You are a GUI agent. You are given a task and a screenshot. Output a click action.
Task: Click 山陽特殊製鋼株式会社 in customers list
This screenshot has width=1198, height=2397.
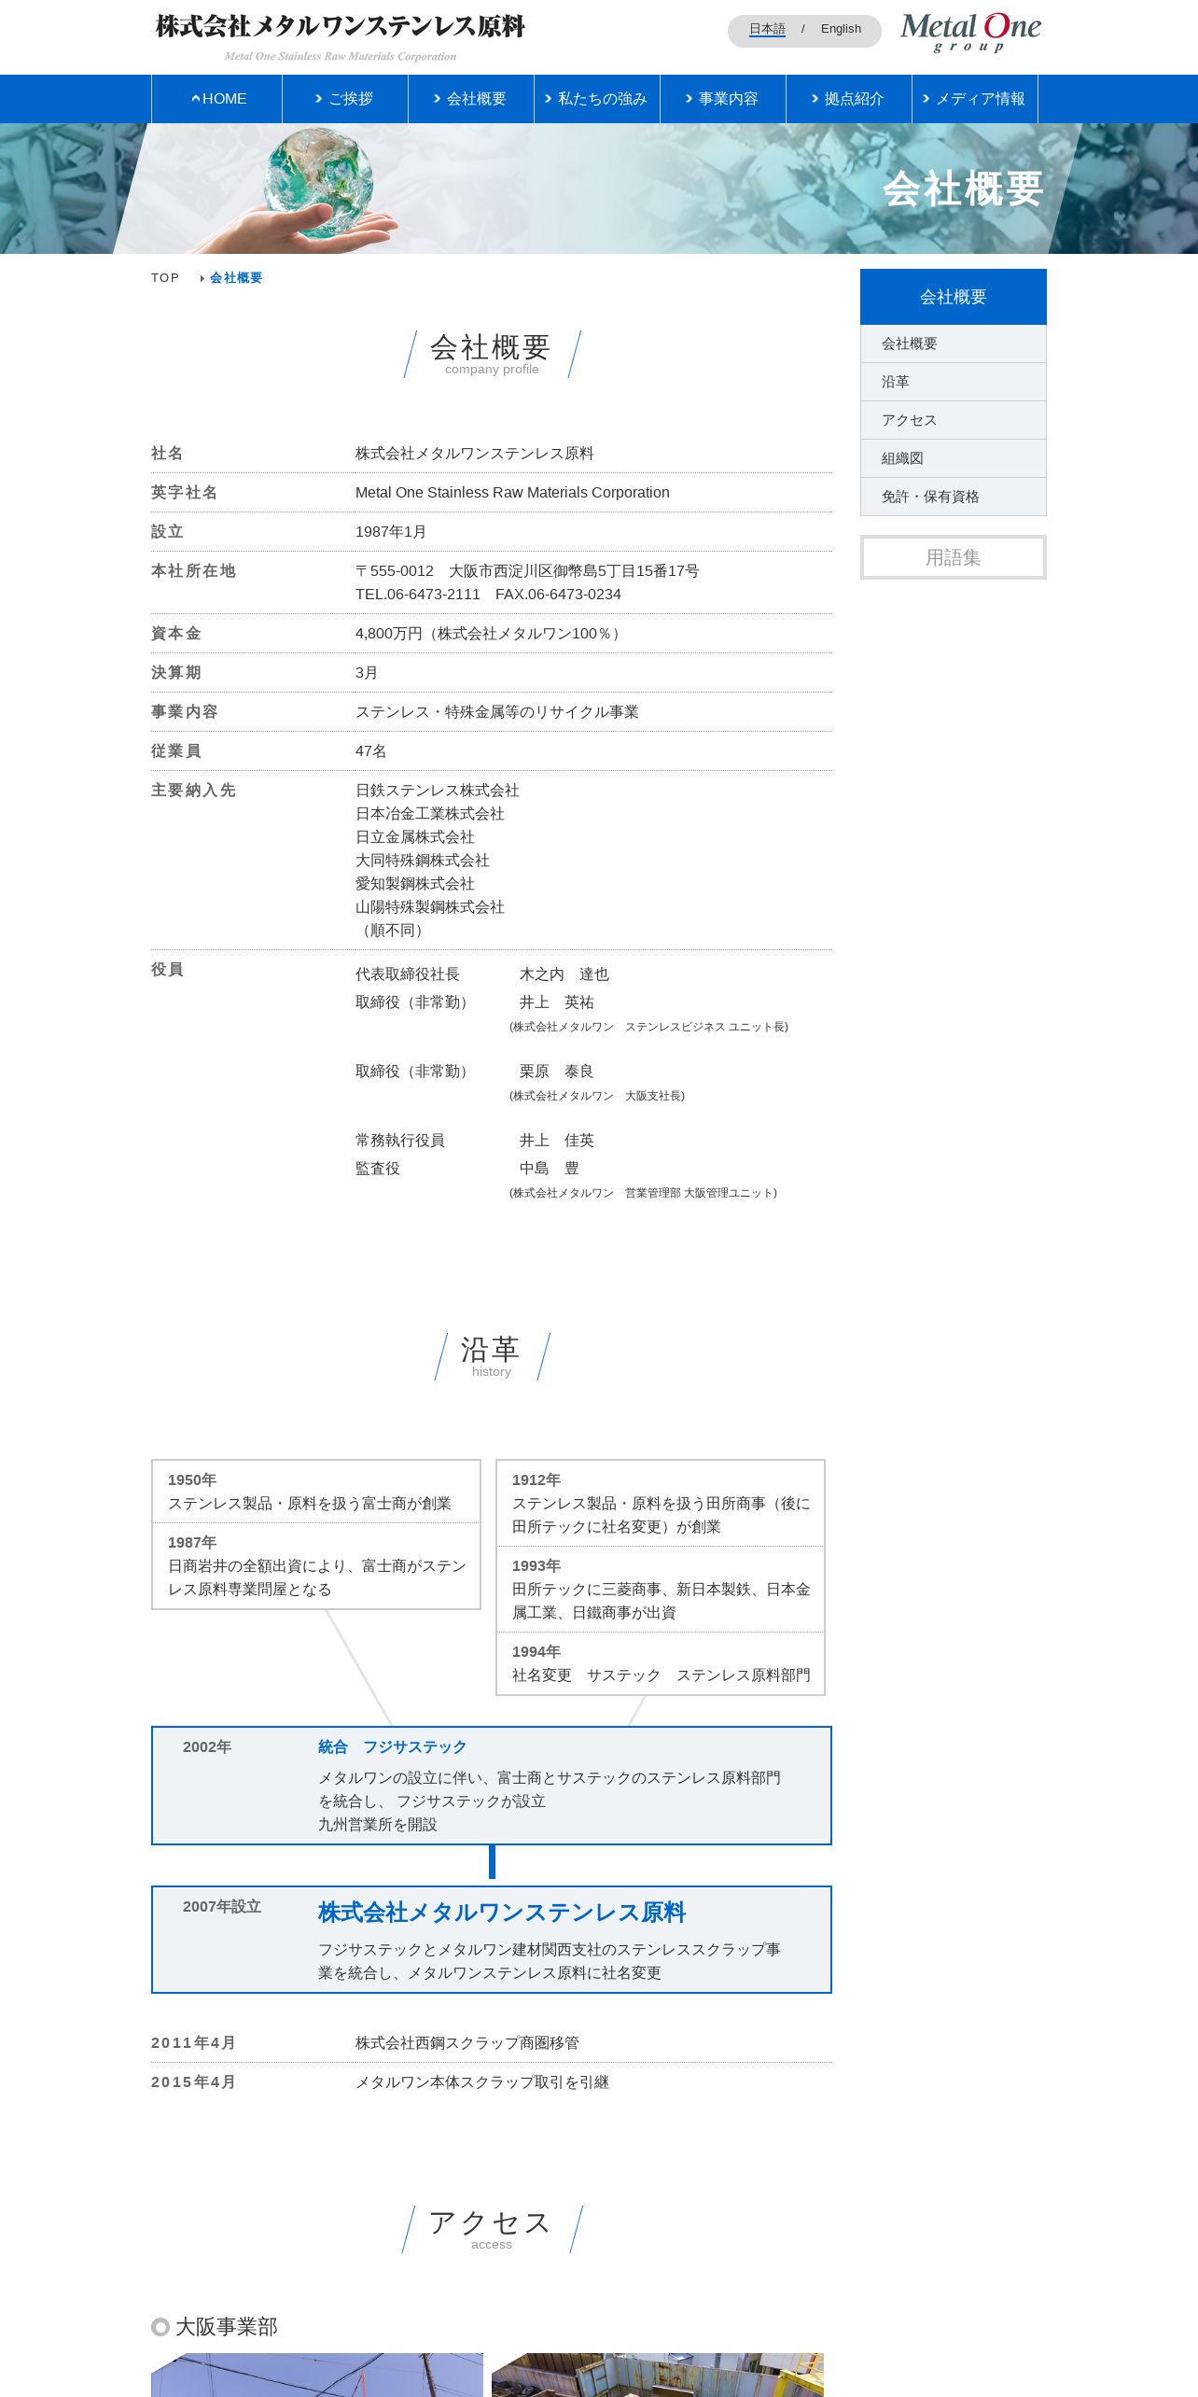point(430,907)
